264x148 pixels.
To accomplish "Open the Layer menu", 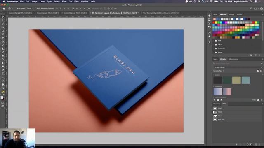I will coord(42,2).
